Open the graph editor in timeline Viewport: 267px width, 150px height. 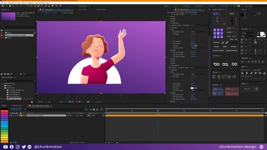point(102,110)
